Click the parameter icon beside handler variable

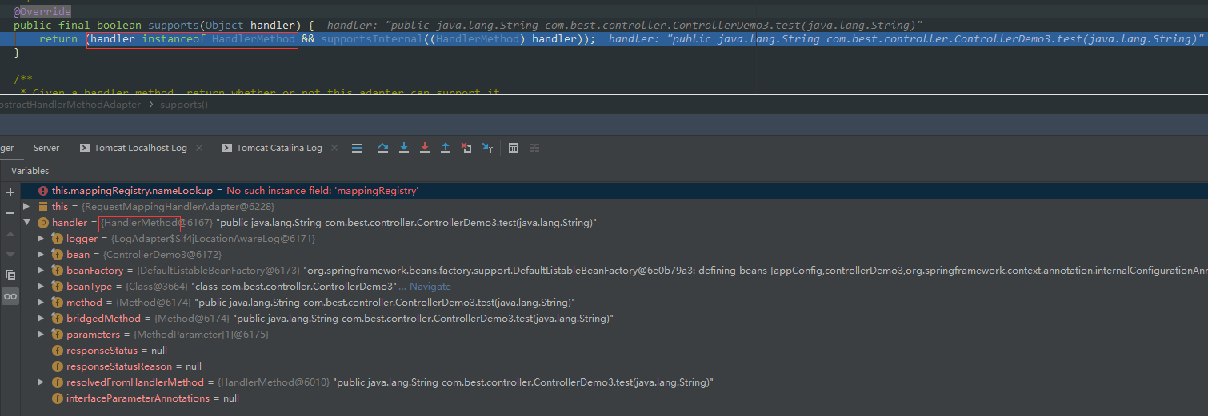coord(43,223)
